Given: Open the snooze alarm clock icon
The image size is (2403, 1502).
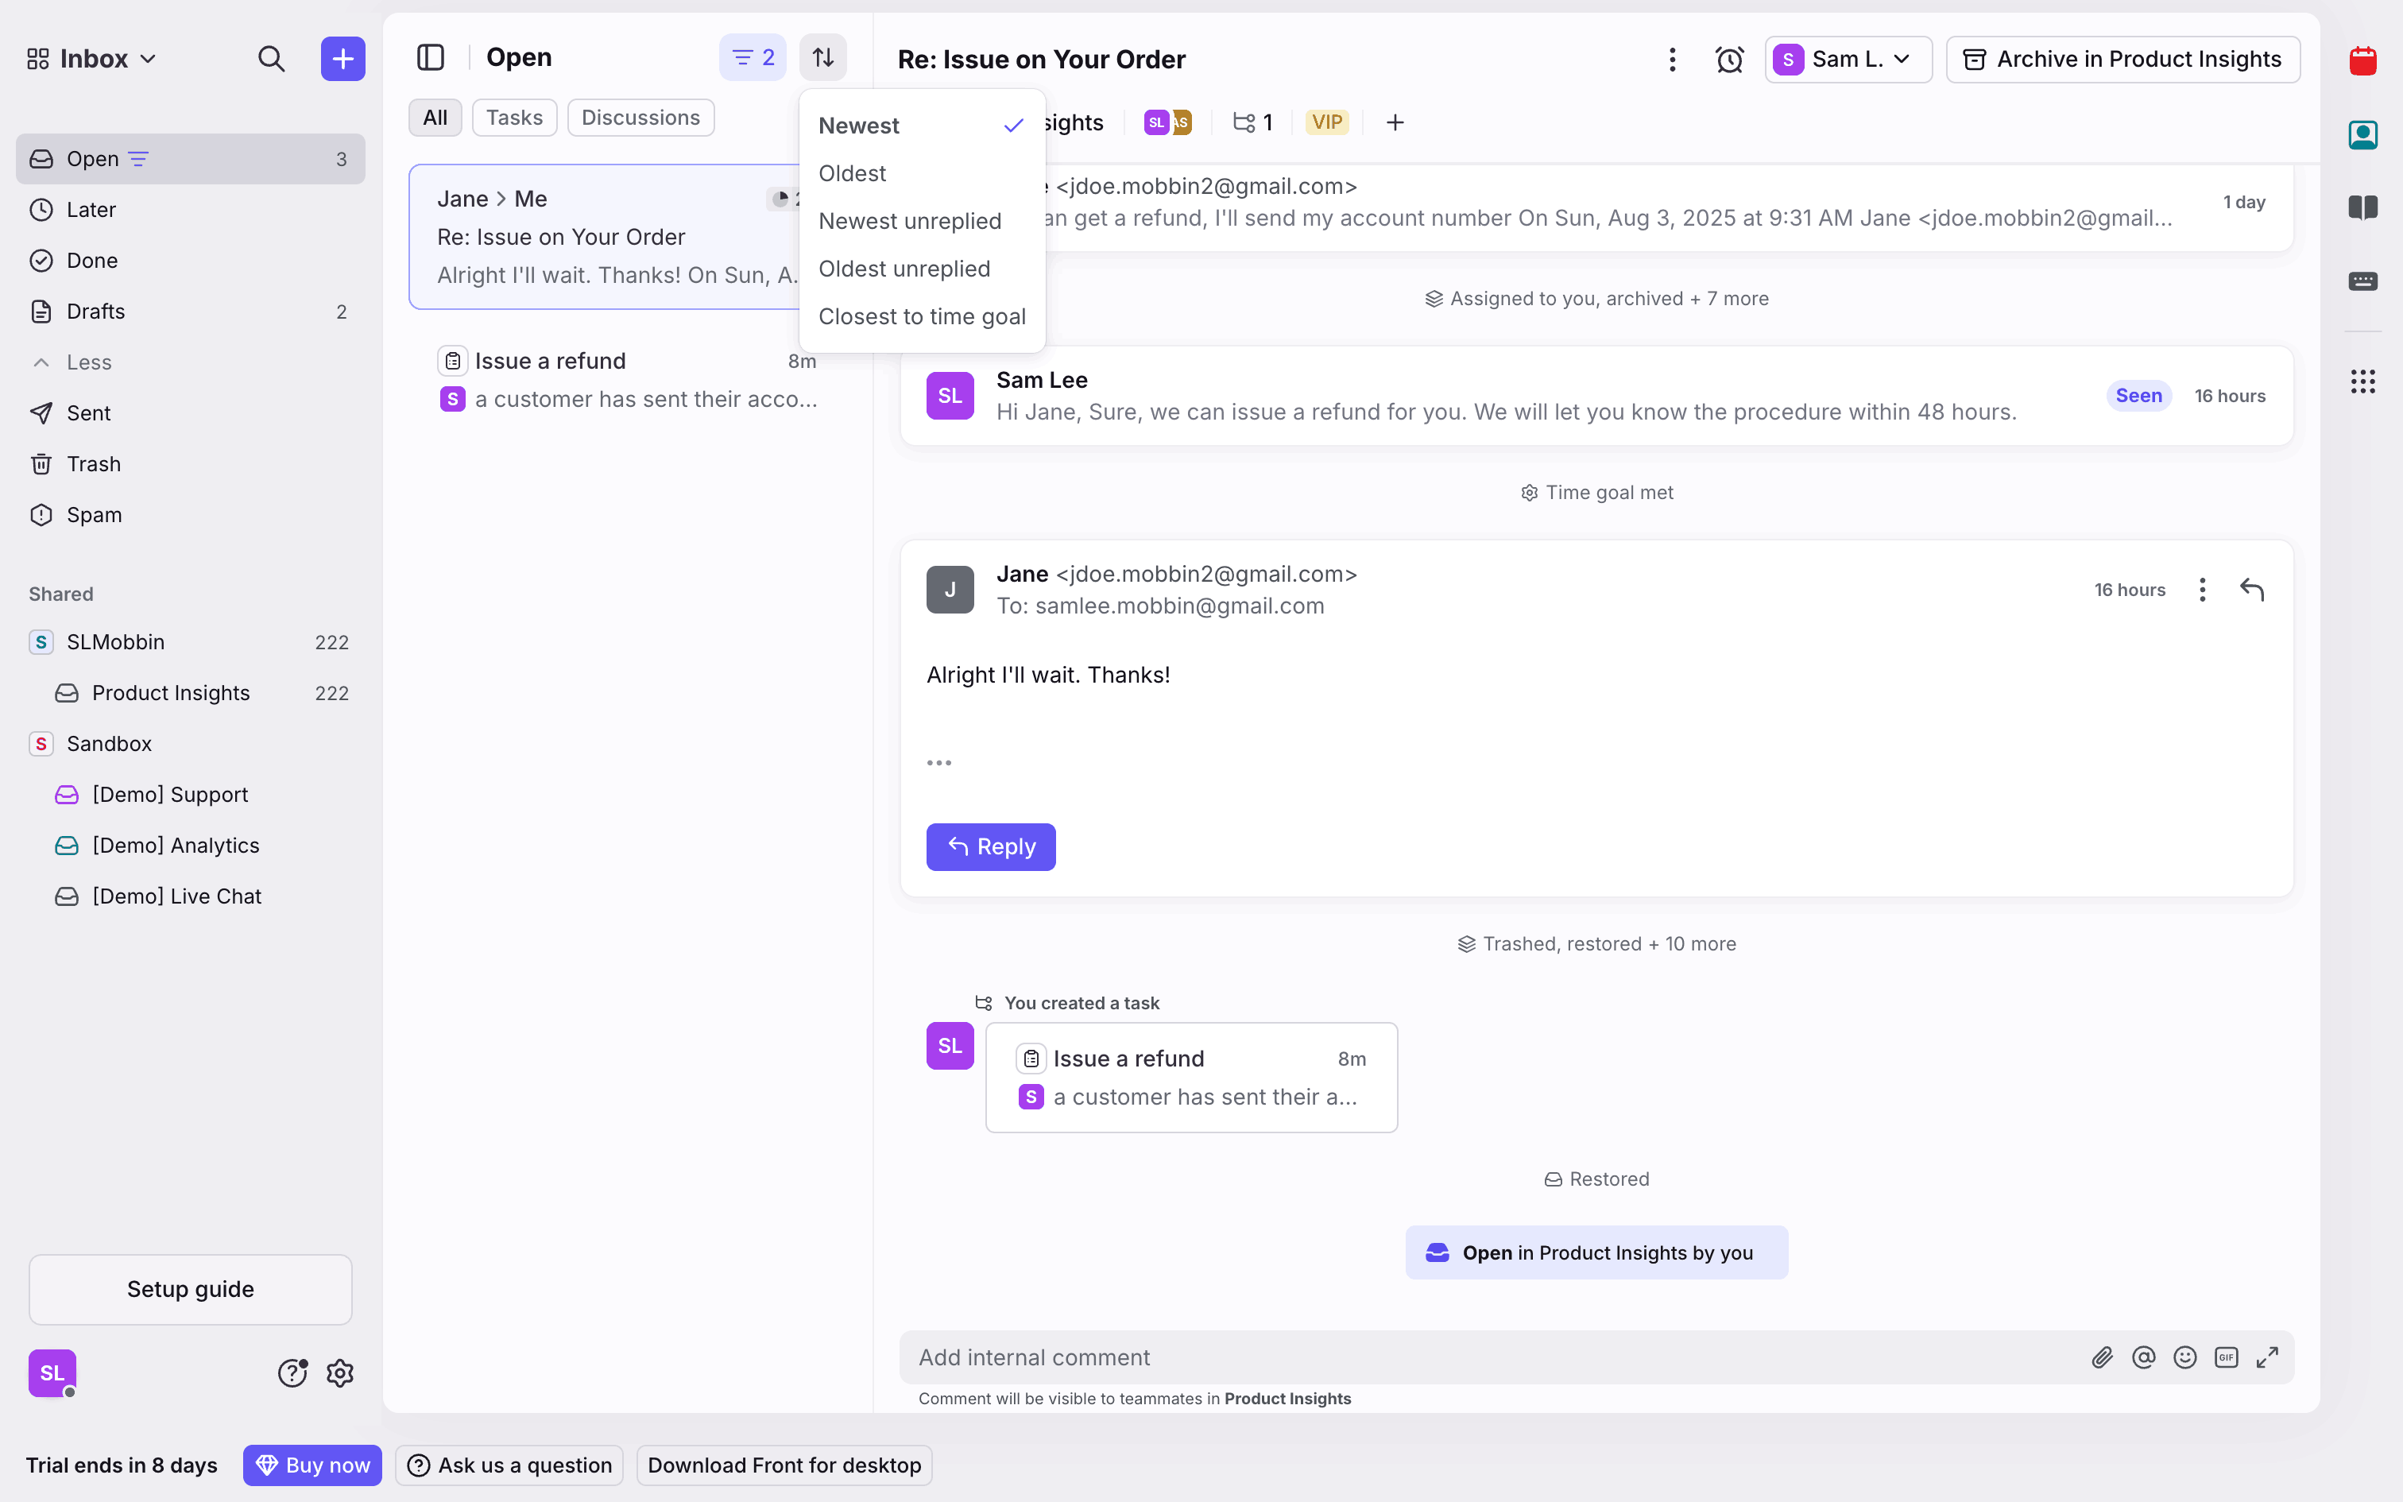Looking at the screenshot, I should point(1729,60).
